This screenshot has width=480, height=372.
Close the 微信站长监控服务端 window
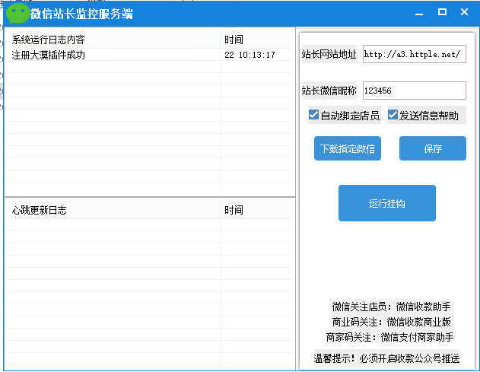point(464,12)
